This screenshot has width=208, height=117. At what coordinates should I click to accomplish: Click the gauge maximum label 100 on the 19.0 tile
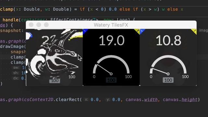pos(128,77)
